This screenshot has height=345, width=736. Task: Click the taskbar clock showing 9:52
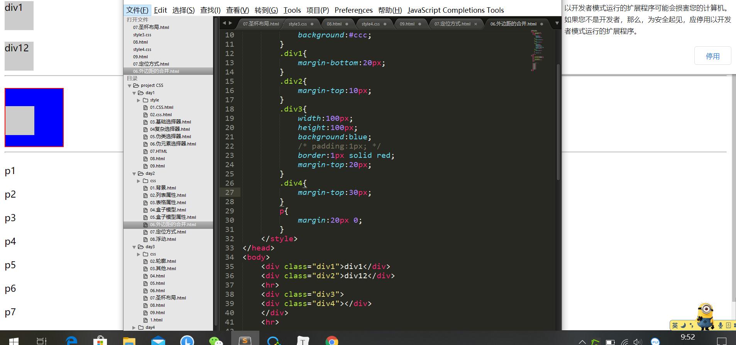point(687,337)
